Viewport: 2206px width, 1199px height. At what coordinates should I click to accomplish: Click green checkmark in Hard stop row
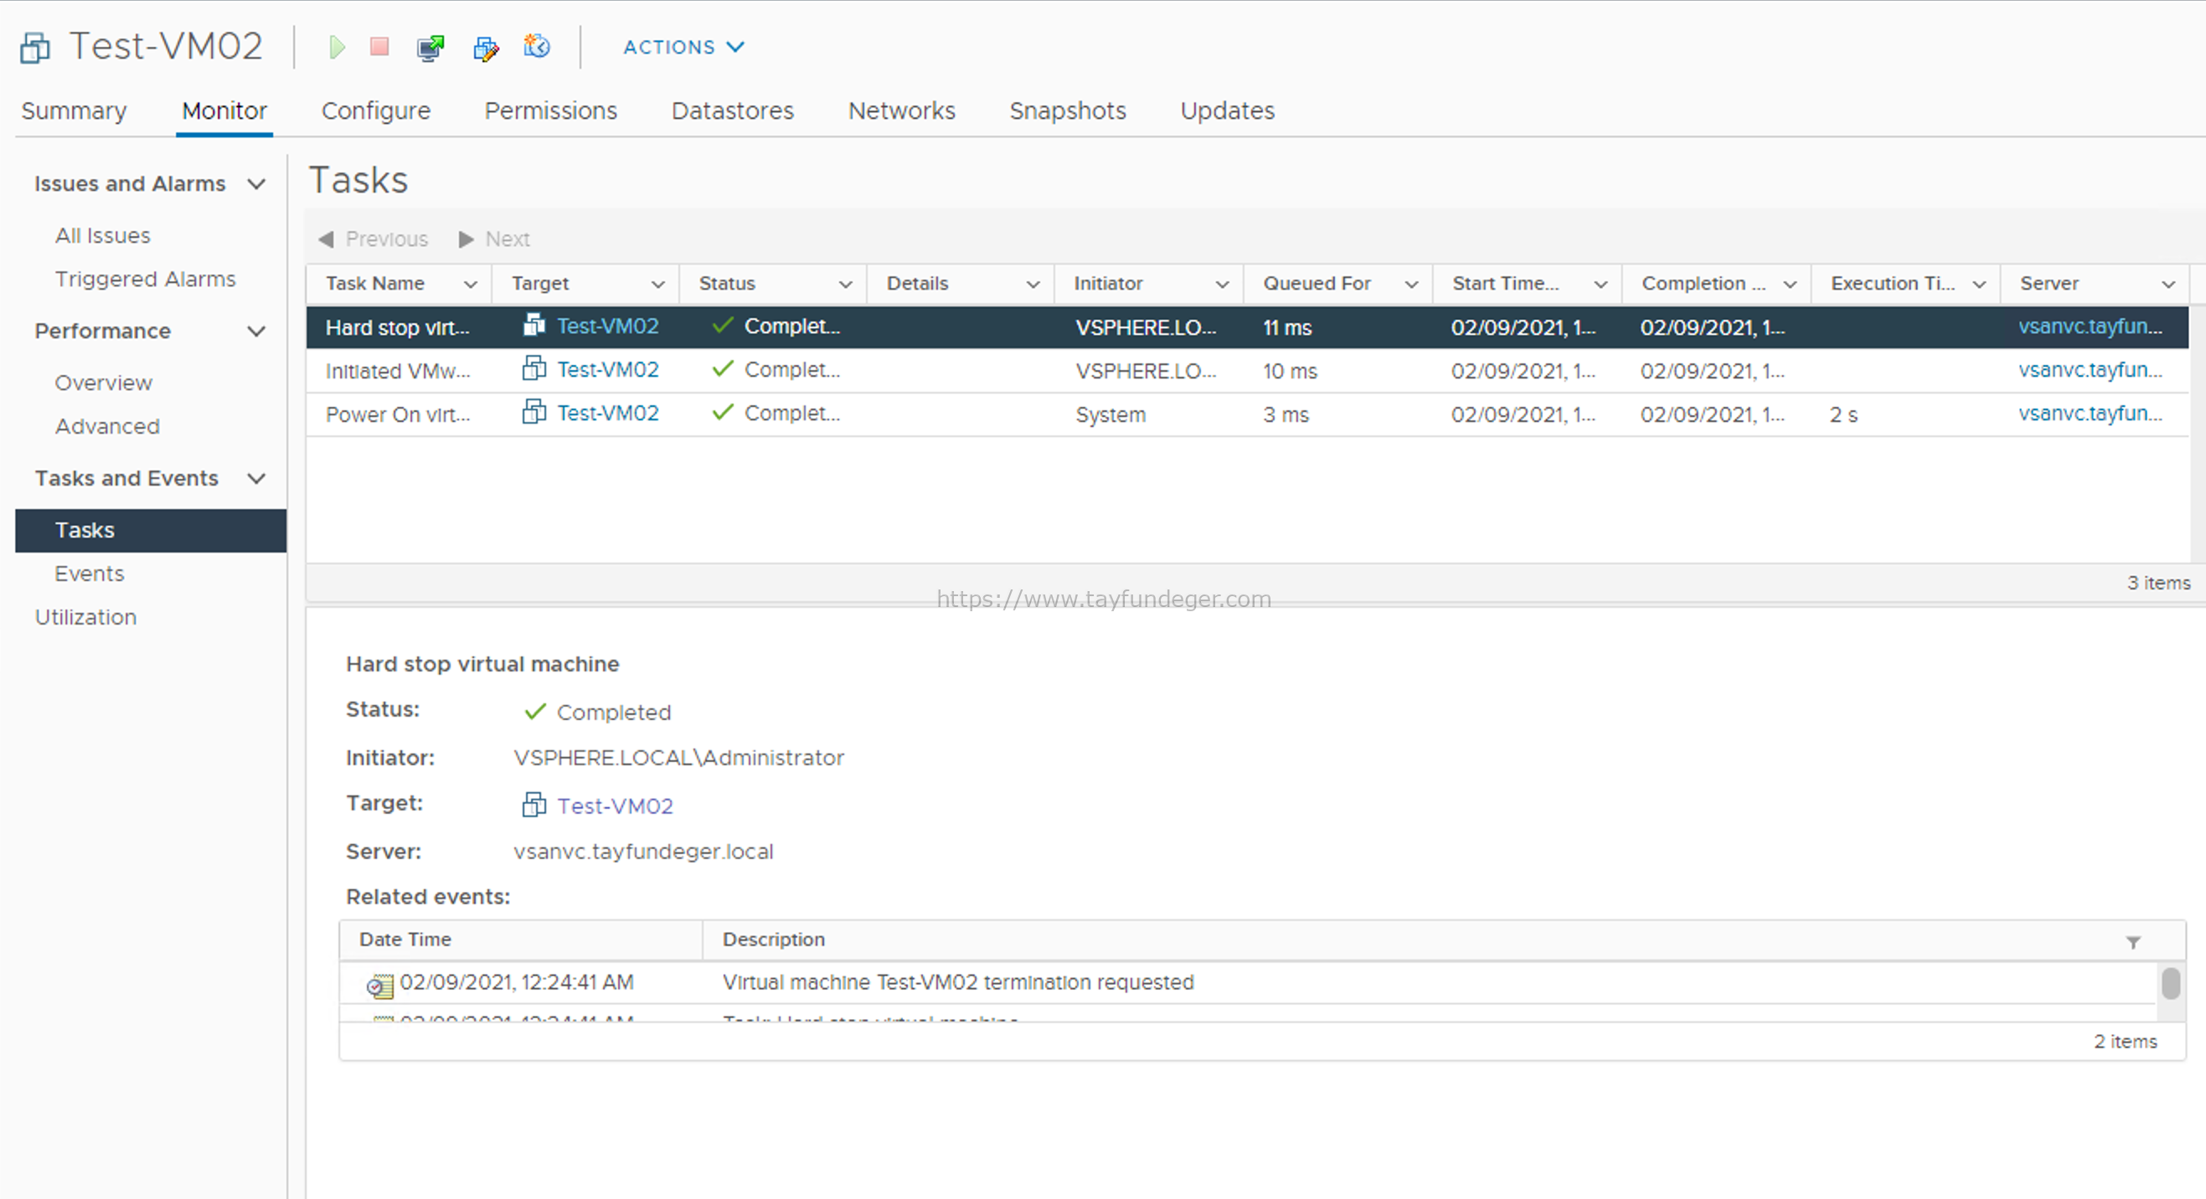[723, 326]
